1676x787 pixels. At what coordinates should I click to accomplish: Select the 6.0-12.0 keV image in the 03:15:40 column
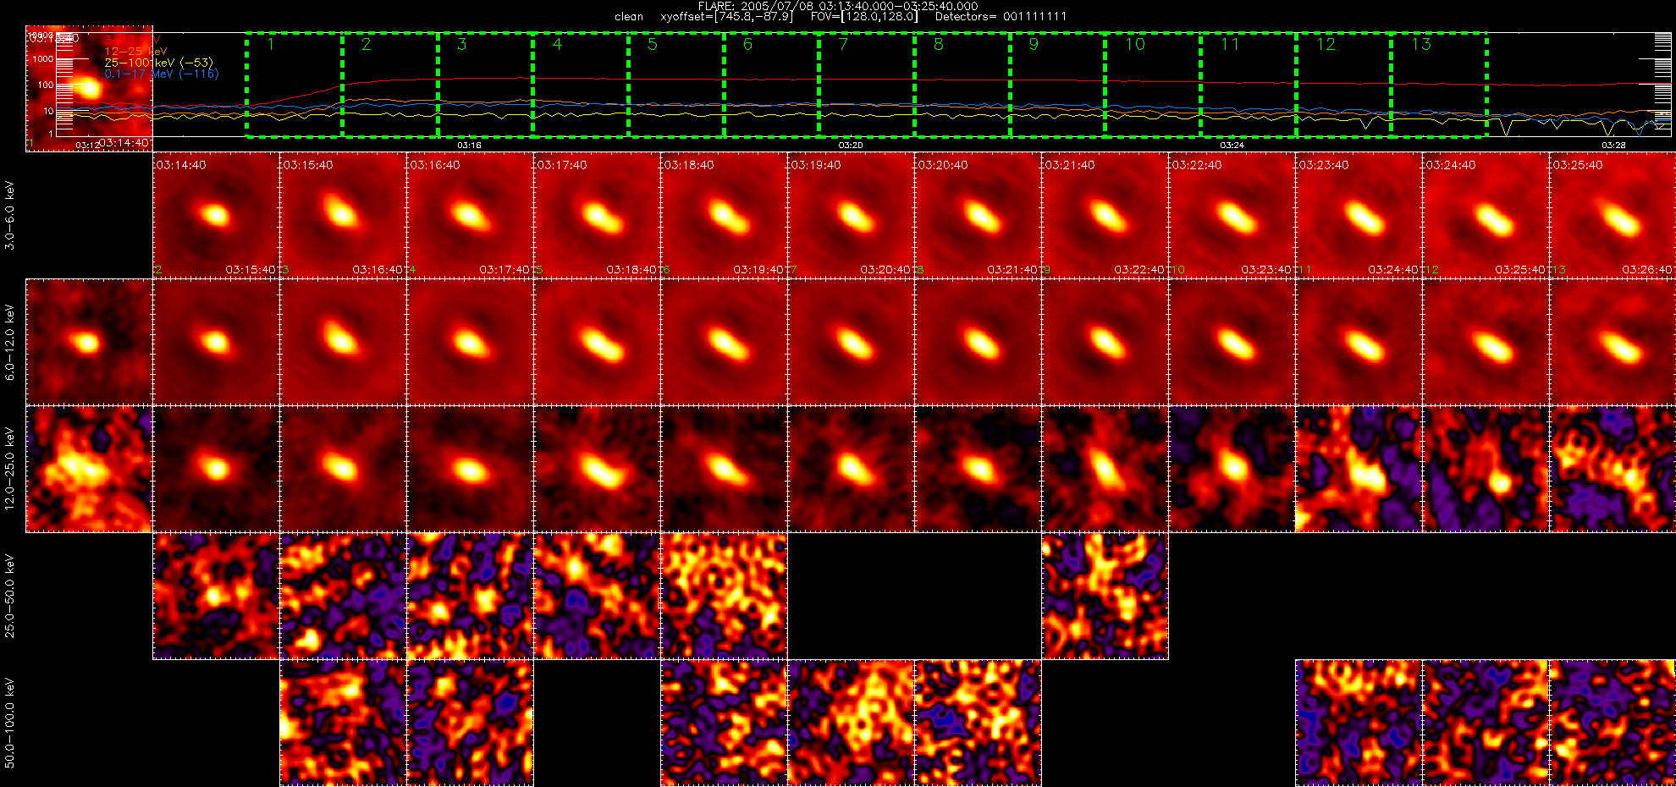coord(343,342)
